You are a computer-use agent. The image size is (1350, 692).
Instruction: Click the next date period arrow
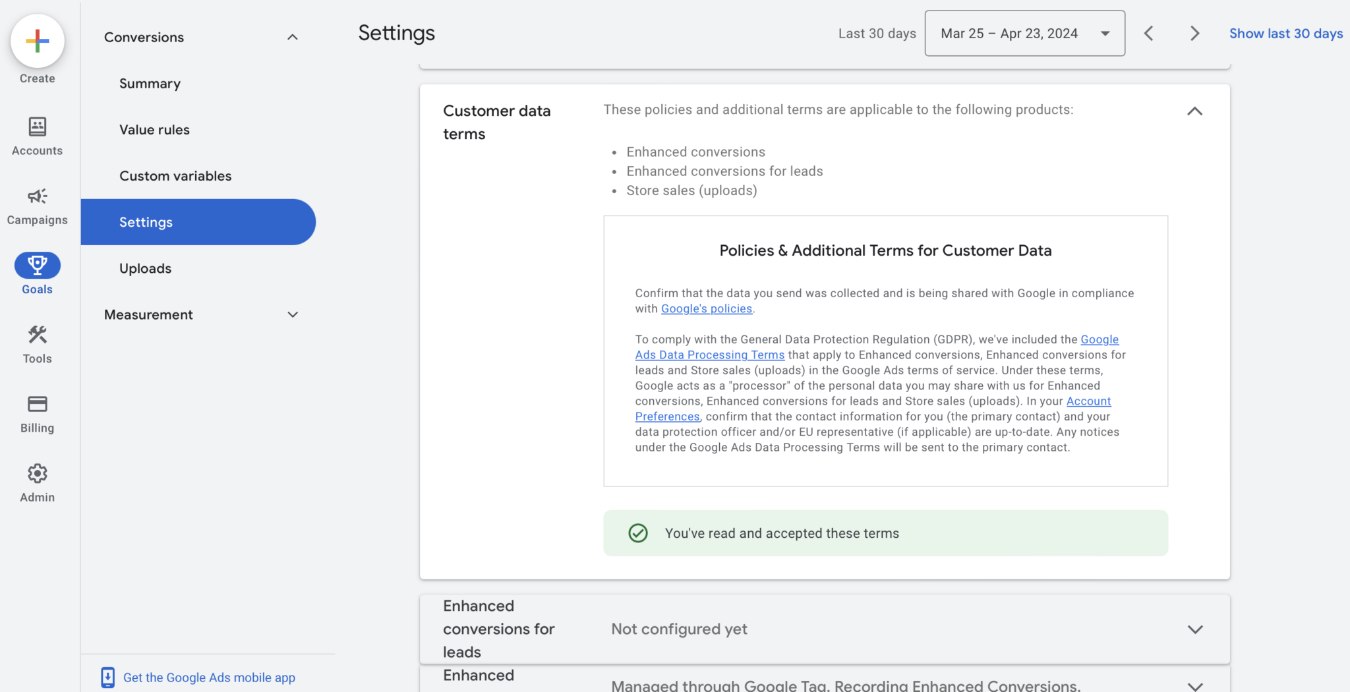(x=1194, y=33)
